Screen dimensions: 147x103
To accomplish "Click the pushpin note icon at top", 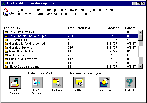I will coord(7,12).
